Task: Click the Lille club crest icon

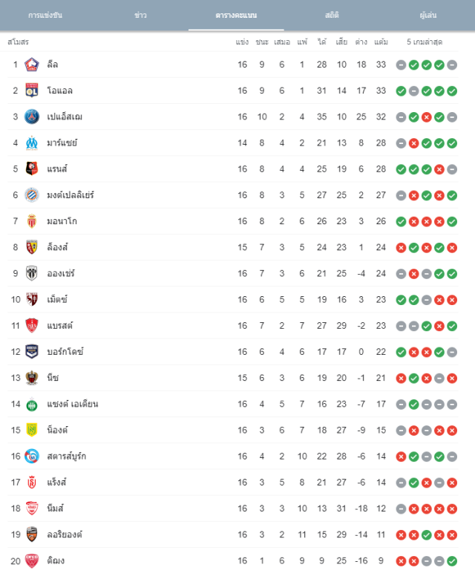Action: (x=32, y=65)
